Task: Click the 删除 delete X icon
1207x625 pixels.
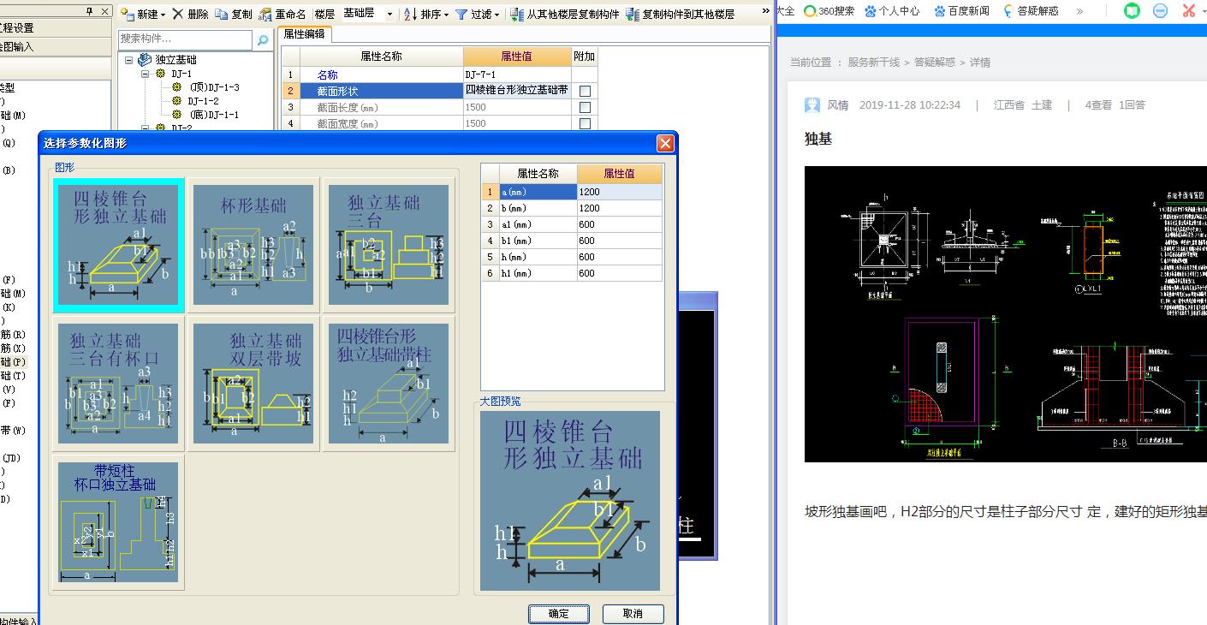Action: [177, 14]
